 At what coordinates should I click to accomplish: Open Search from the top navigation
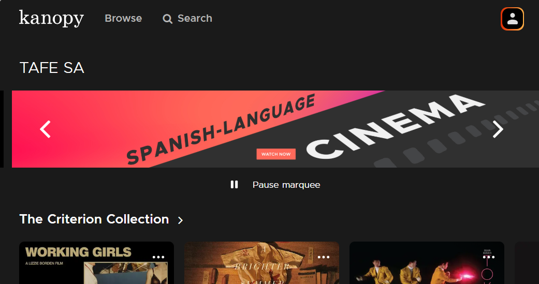[187, 19]
